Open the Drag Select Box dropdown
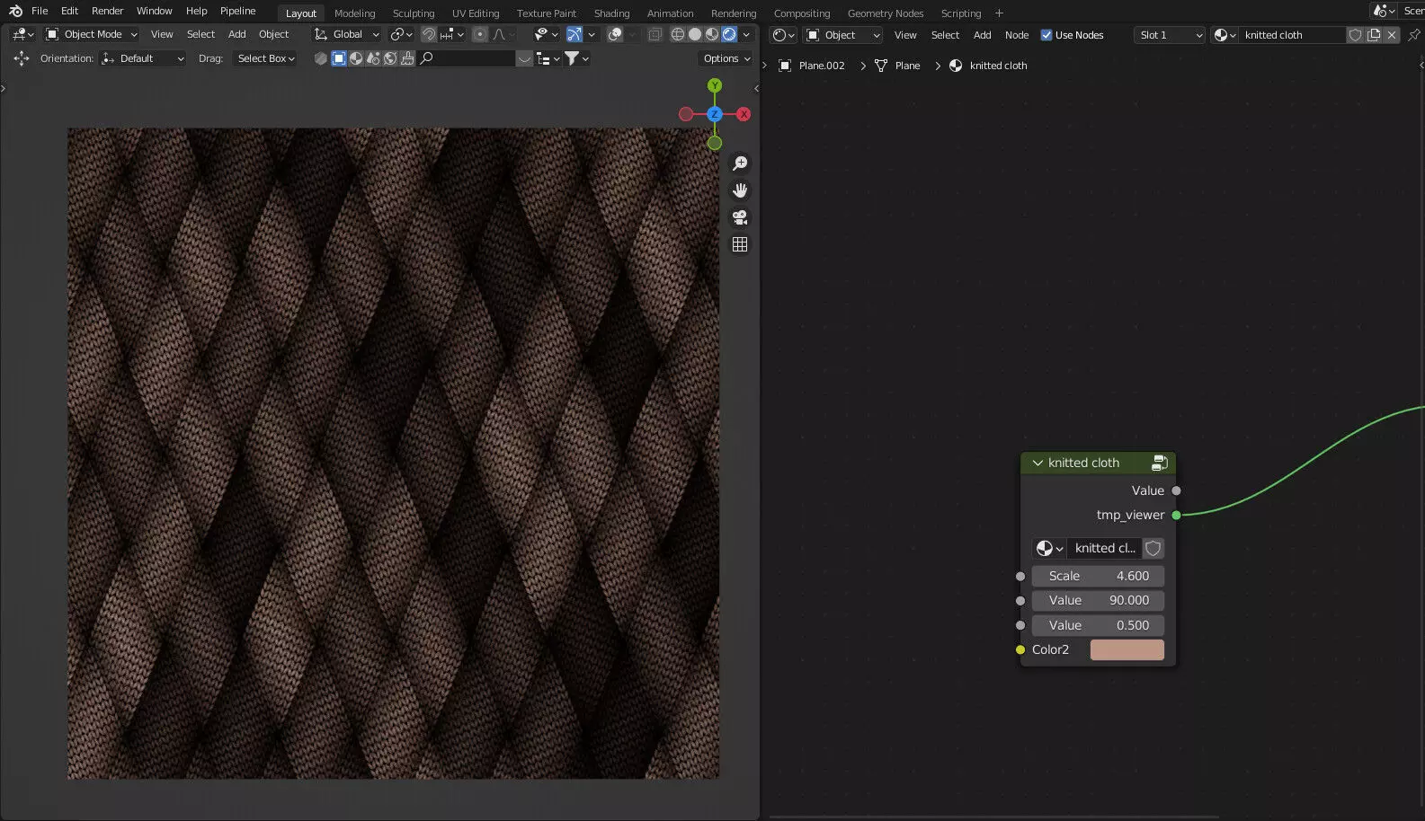Screen dimensions: 1425x821 tap(266, 58)
